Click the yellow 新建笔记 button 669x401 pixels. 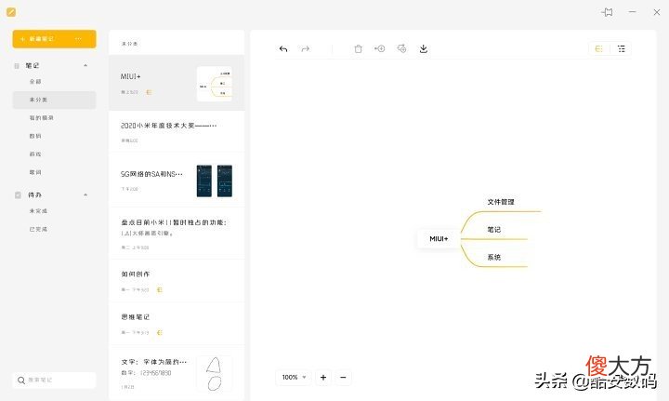tap(54, 39)
